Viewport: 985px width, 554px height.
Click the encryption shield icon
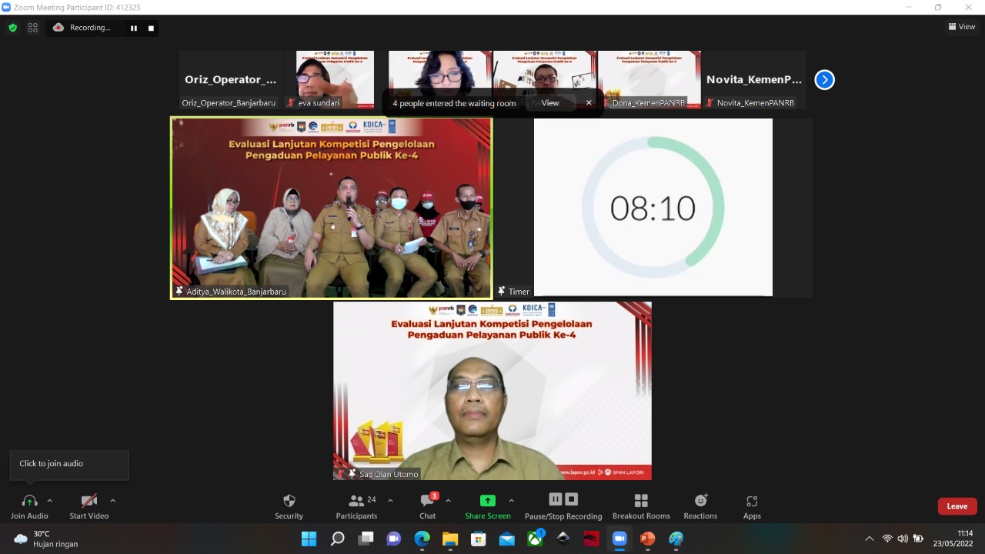(12, 28)
